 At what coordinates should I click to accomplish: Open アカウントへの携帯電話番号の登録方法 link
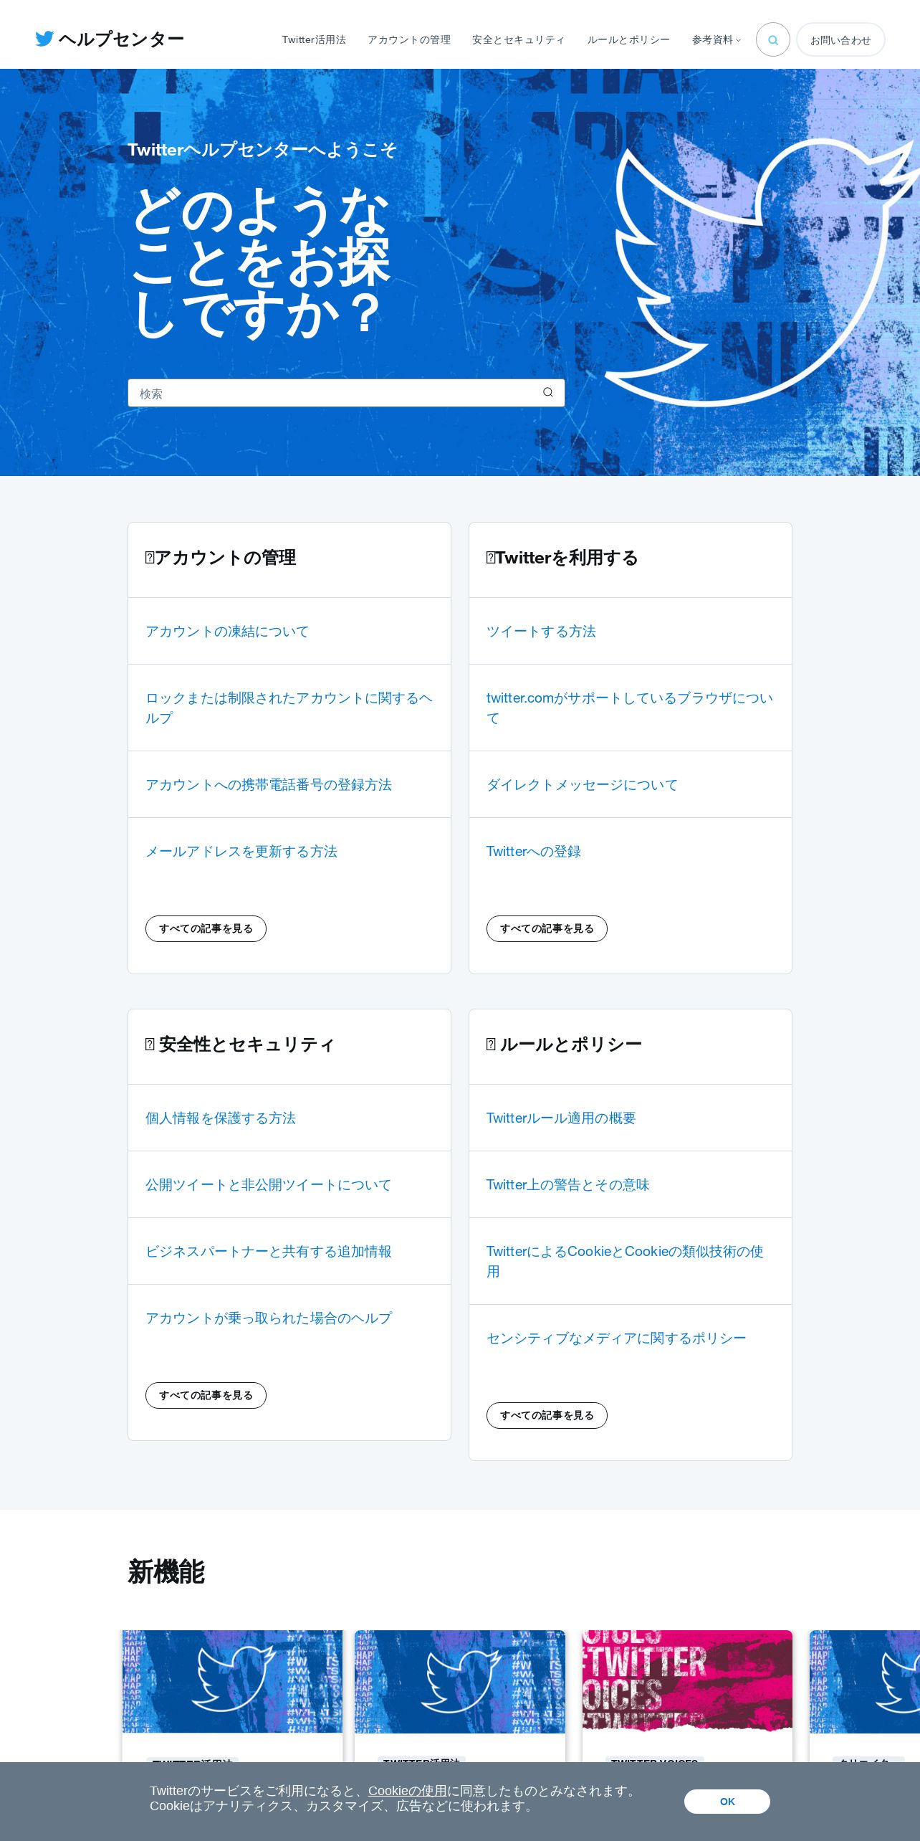[269, 784]
